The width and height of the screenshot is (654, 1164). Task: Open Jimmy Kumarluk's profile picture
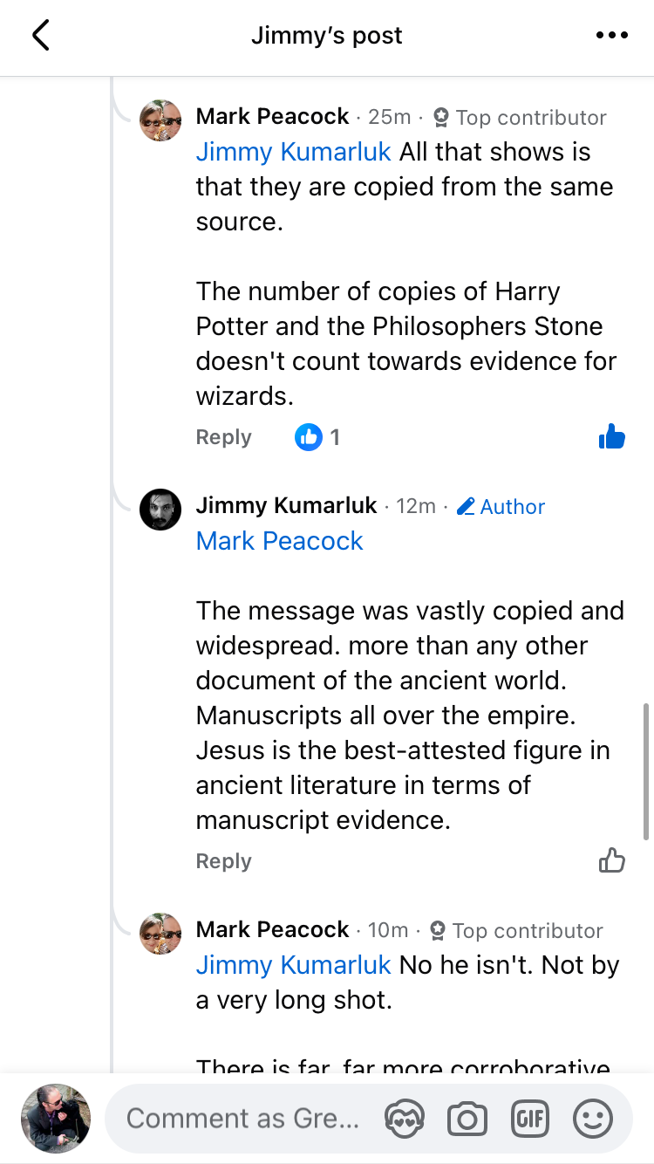160,510
